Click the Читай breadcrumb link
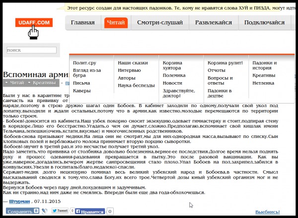The image size is (298, 218). (17, 83)
